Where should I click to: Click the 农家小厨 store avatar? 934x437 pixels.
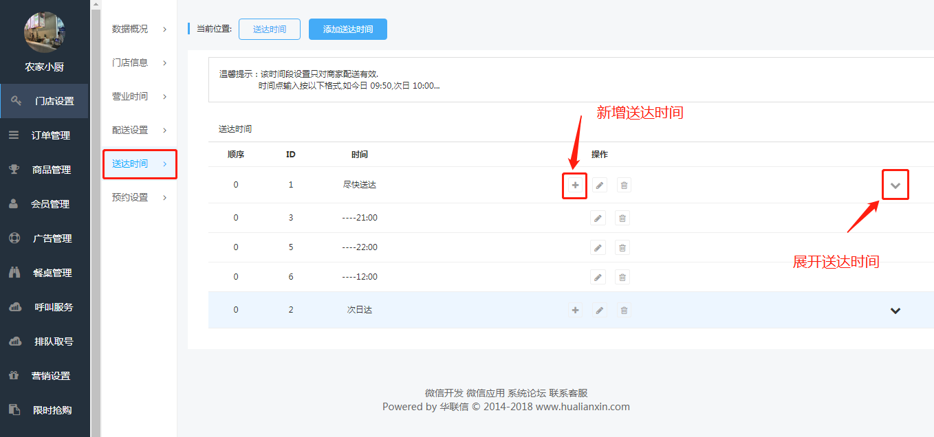pos(45,32)
